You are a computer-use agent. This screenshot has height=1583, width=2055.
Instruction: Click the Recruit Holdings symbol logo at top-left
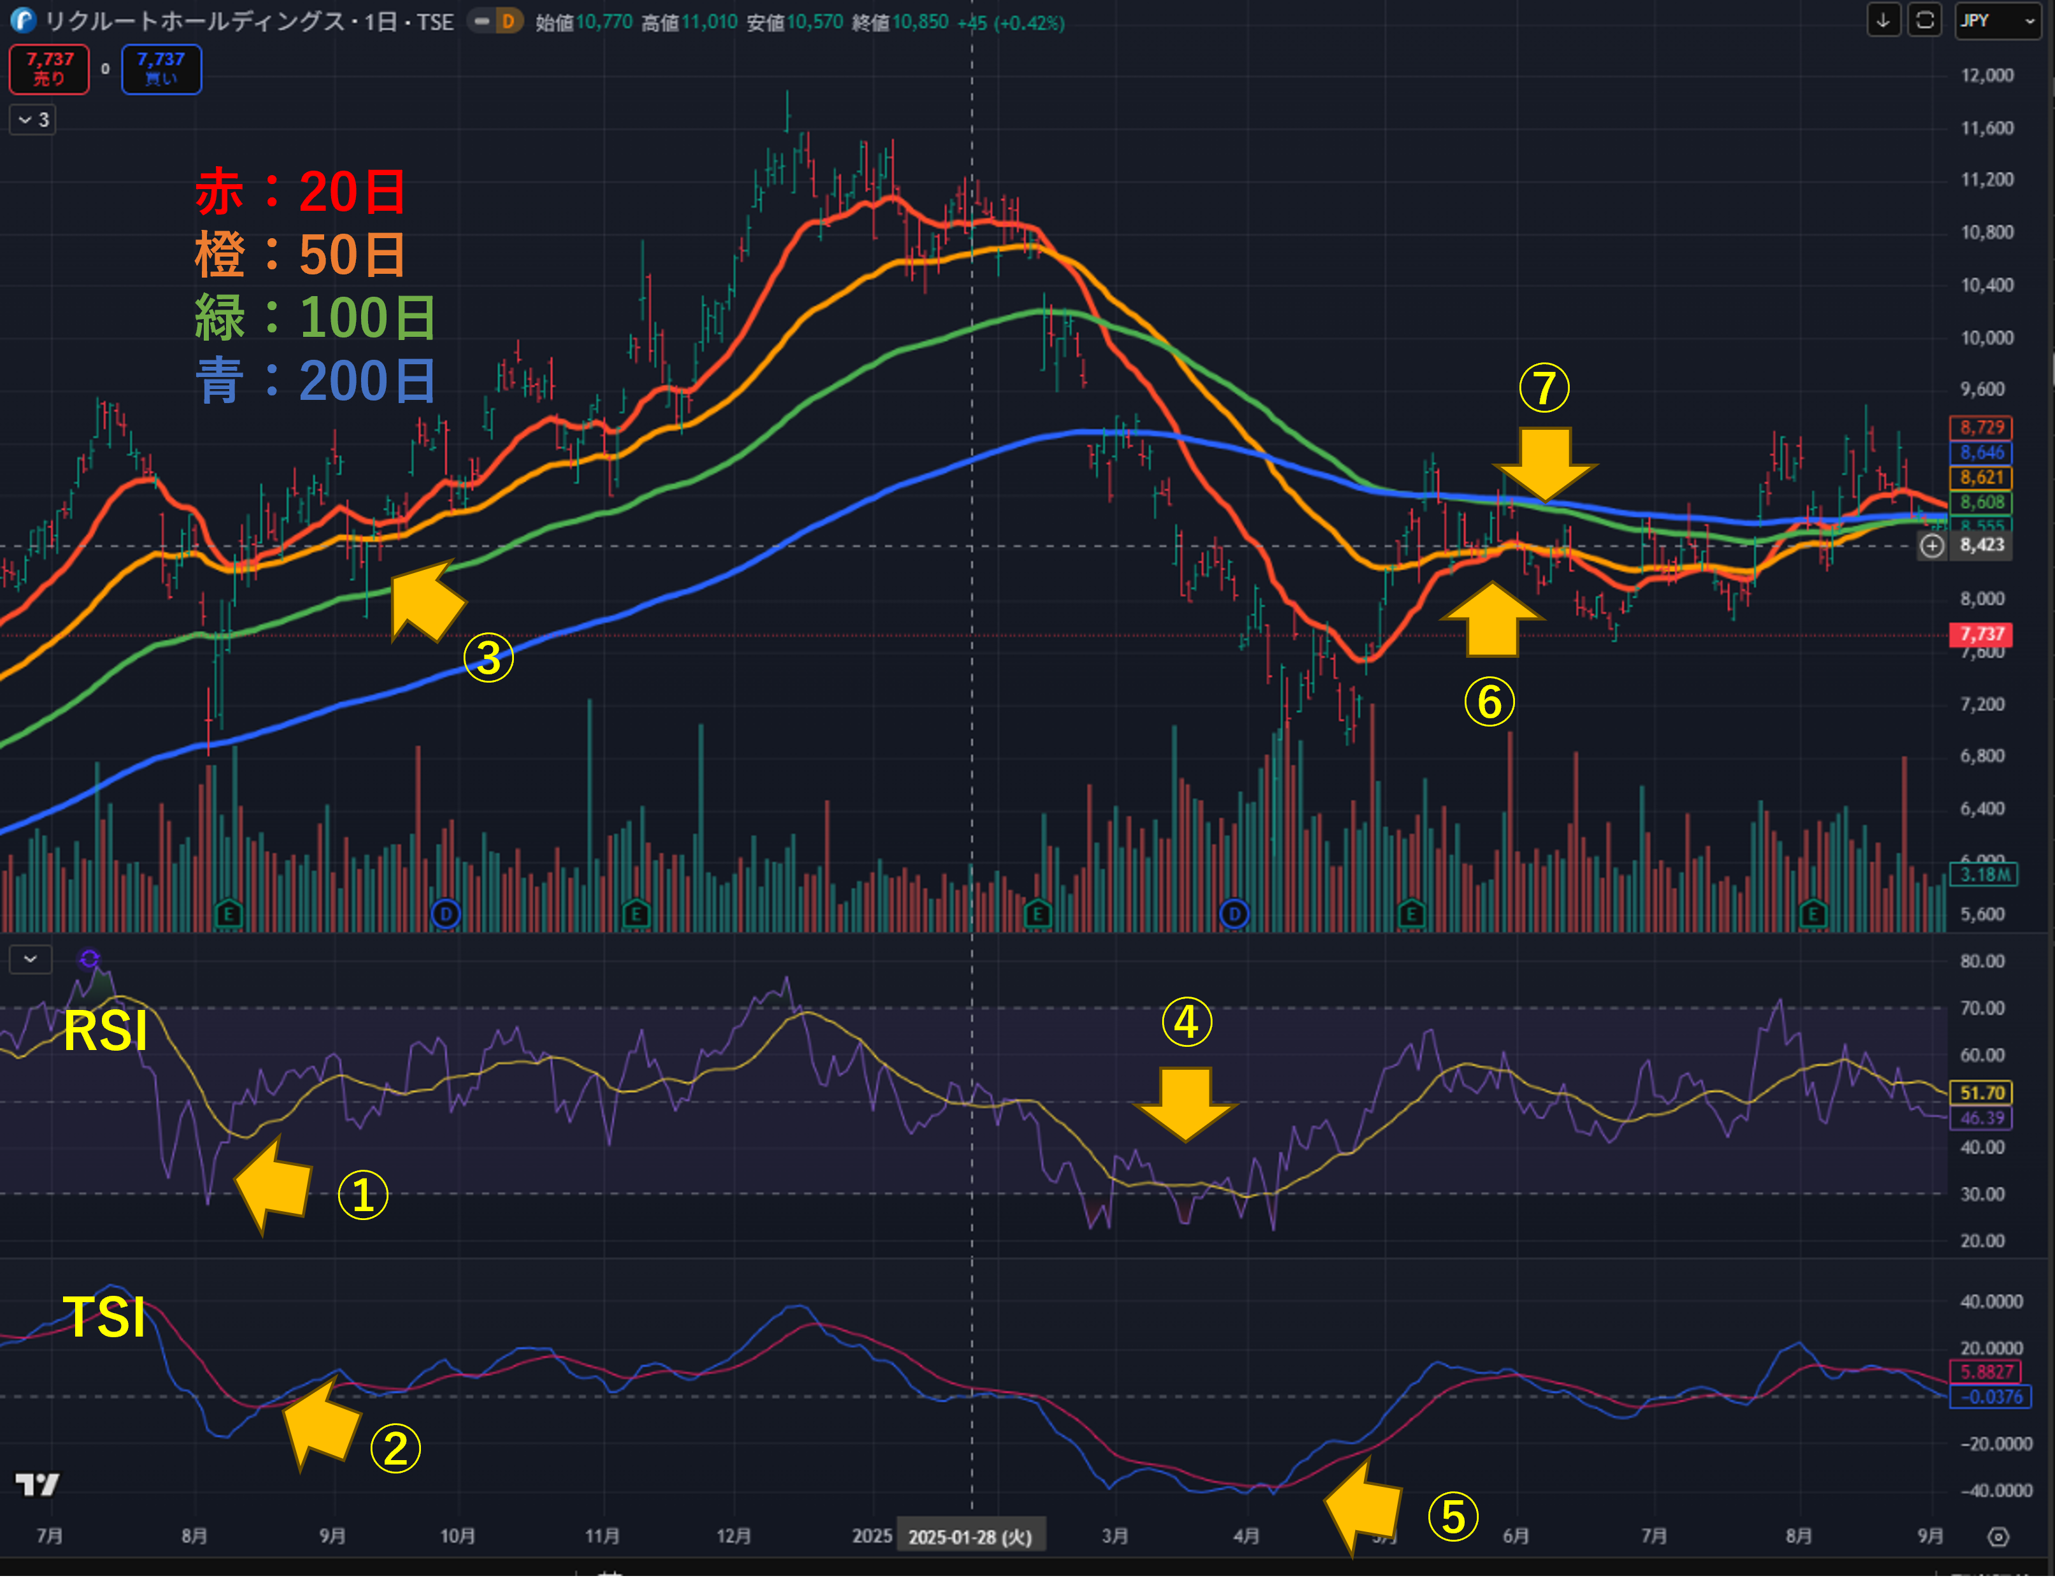(x=22, y=21)
